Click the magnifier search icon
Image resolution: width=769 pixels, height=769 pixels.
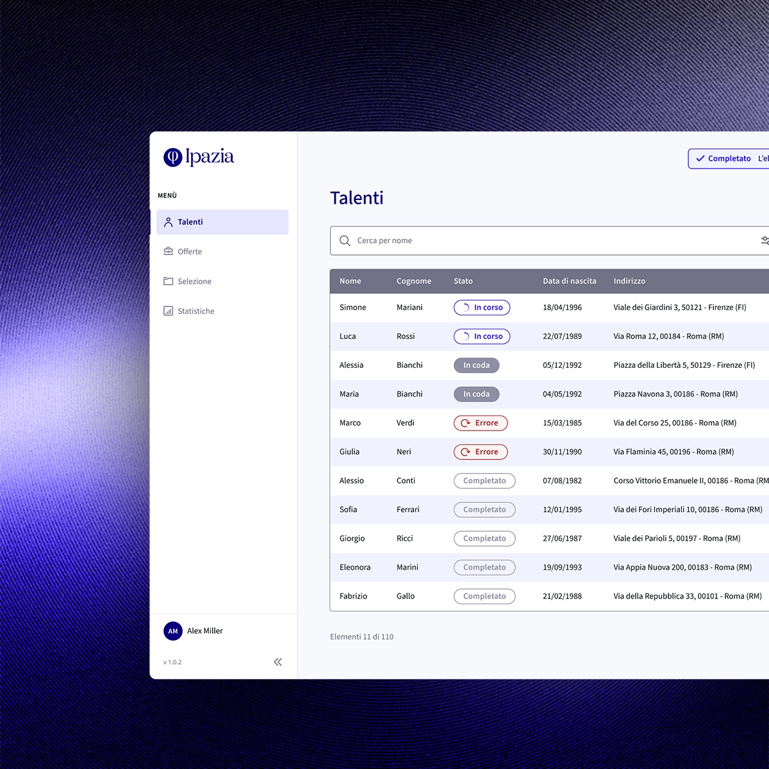point(345,241)
